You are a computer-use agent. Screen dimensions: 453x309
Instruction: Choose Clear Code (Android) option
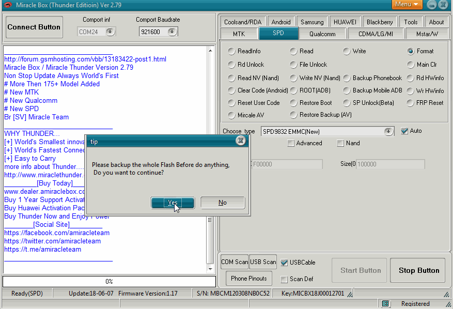coord(231,90)
